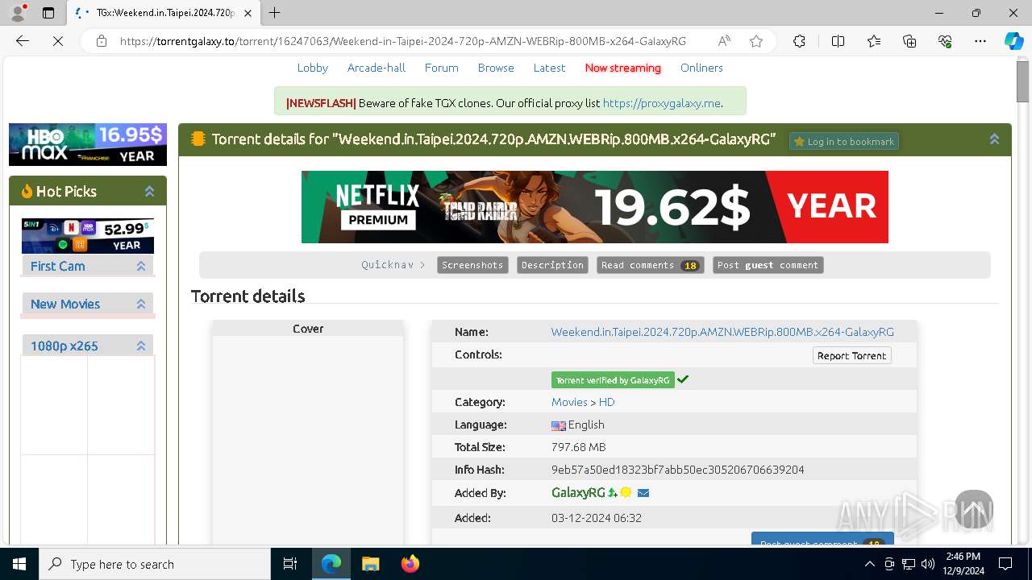This screenshot has width=1032, height=580.
Task: Open the Now streaming page
Action: click(623, 68)
